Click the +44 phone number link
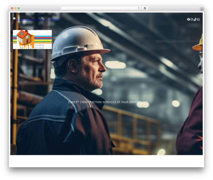 pyautogui.click(x=52, y=20)
